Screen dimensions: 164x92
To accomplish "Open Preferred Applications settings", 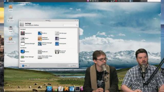I will pyautogui.click(x=44, y=38).
